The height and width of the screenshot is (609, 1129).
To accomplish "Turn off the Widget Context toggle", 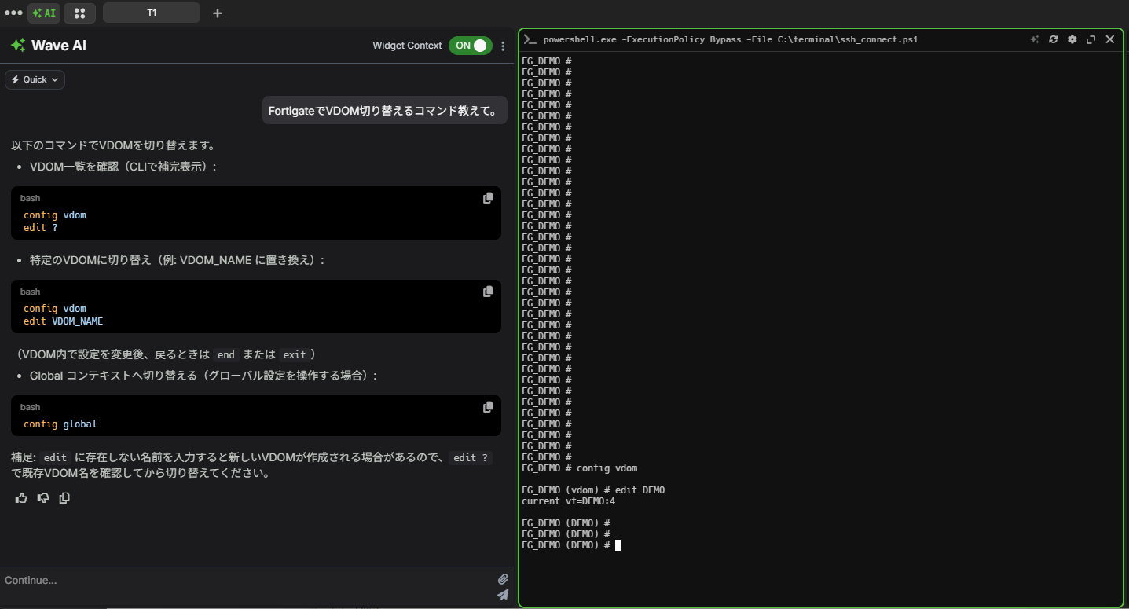I will pos(470,46).
